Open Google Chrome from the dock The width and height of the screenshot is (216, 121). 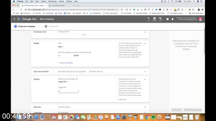click(147, 117)
